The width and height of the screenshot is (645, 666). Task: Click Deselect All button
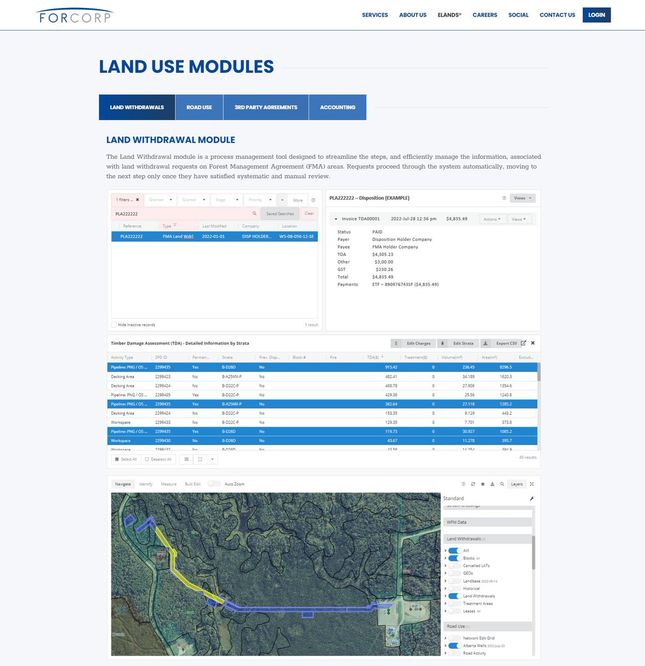point(158,460)
